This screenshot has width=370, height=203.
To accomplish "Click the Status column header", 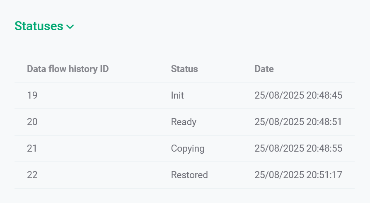I will coord(184,69).
